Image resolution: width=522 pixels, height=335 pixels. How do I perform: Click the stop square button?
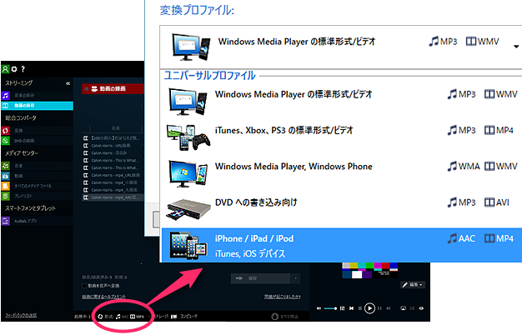coord(360,308)
